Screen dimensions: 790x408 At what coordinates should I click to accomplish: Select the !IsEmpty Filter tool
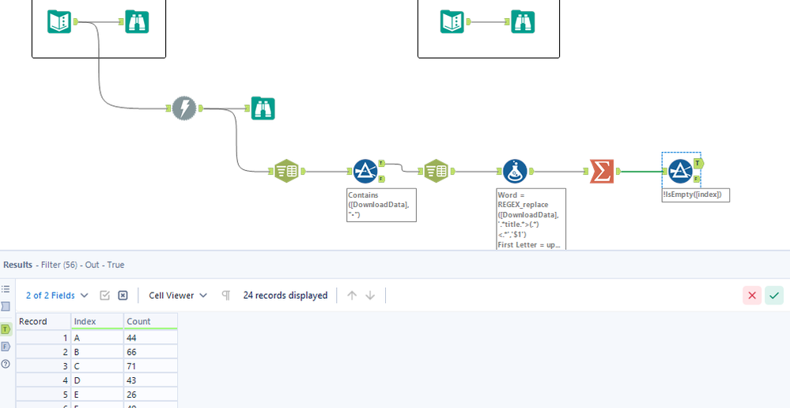680,172
